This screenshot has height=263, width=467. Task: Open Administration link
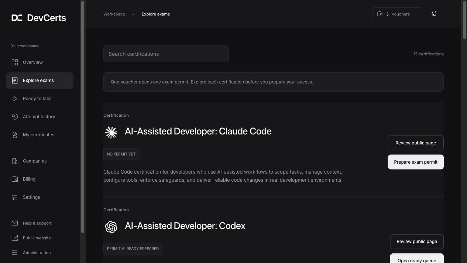click(40, 253)
